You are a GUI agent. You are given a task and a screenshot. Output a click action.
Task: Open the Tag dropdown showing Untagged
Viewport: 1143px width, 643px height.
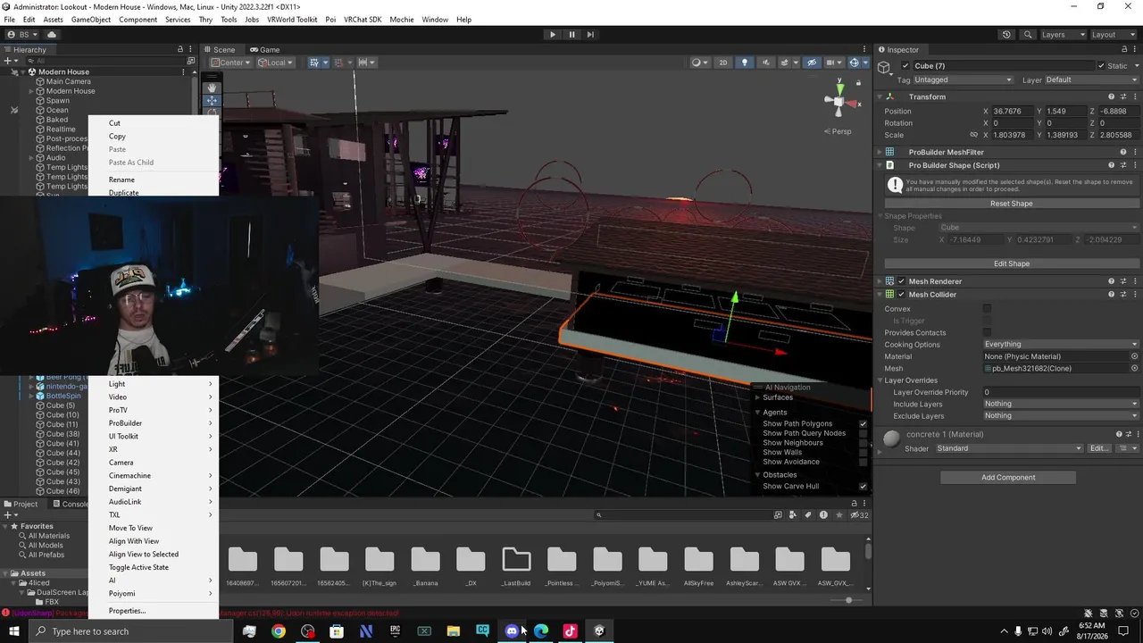point(963,79)
